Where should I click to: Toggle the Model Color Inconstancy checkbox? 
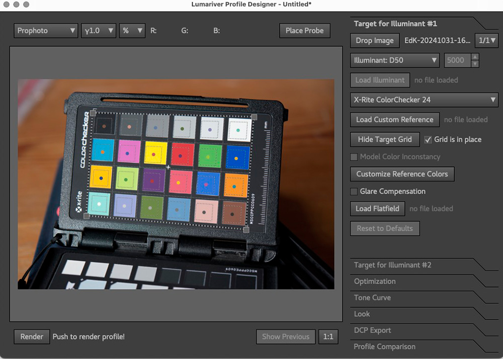pyautogui.click(x=354, y=157)
